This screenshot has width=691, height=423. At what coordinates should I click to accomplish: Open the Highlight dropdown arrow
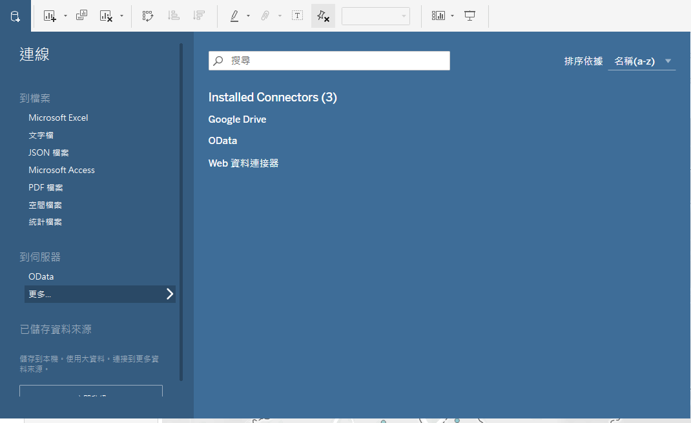(248, 16)
